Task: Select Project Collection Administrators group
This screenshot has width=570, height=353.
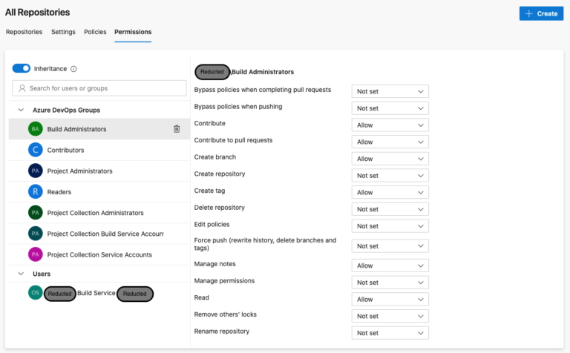Action: 99,213
